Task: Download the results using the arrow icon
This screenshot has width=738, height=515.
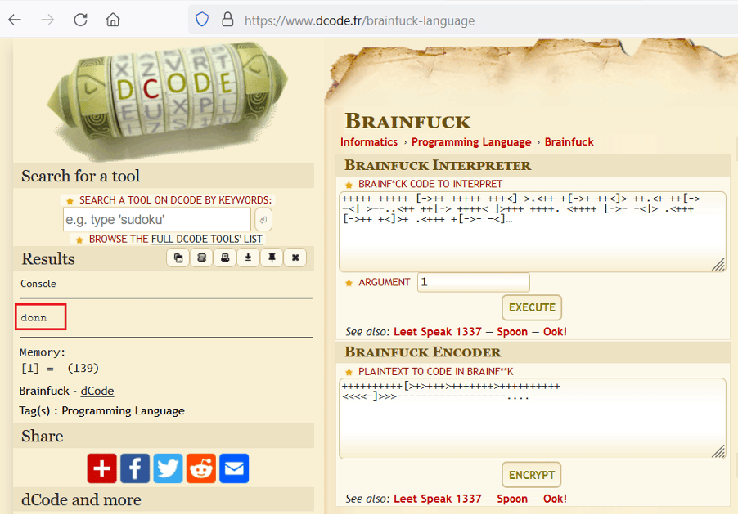Action: tap(247, 258)
